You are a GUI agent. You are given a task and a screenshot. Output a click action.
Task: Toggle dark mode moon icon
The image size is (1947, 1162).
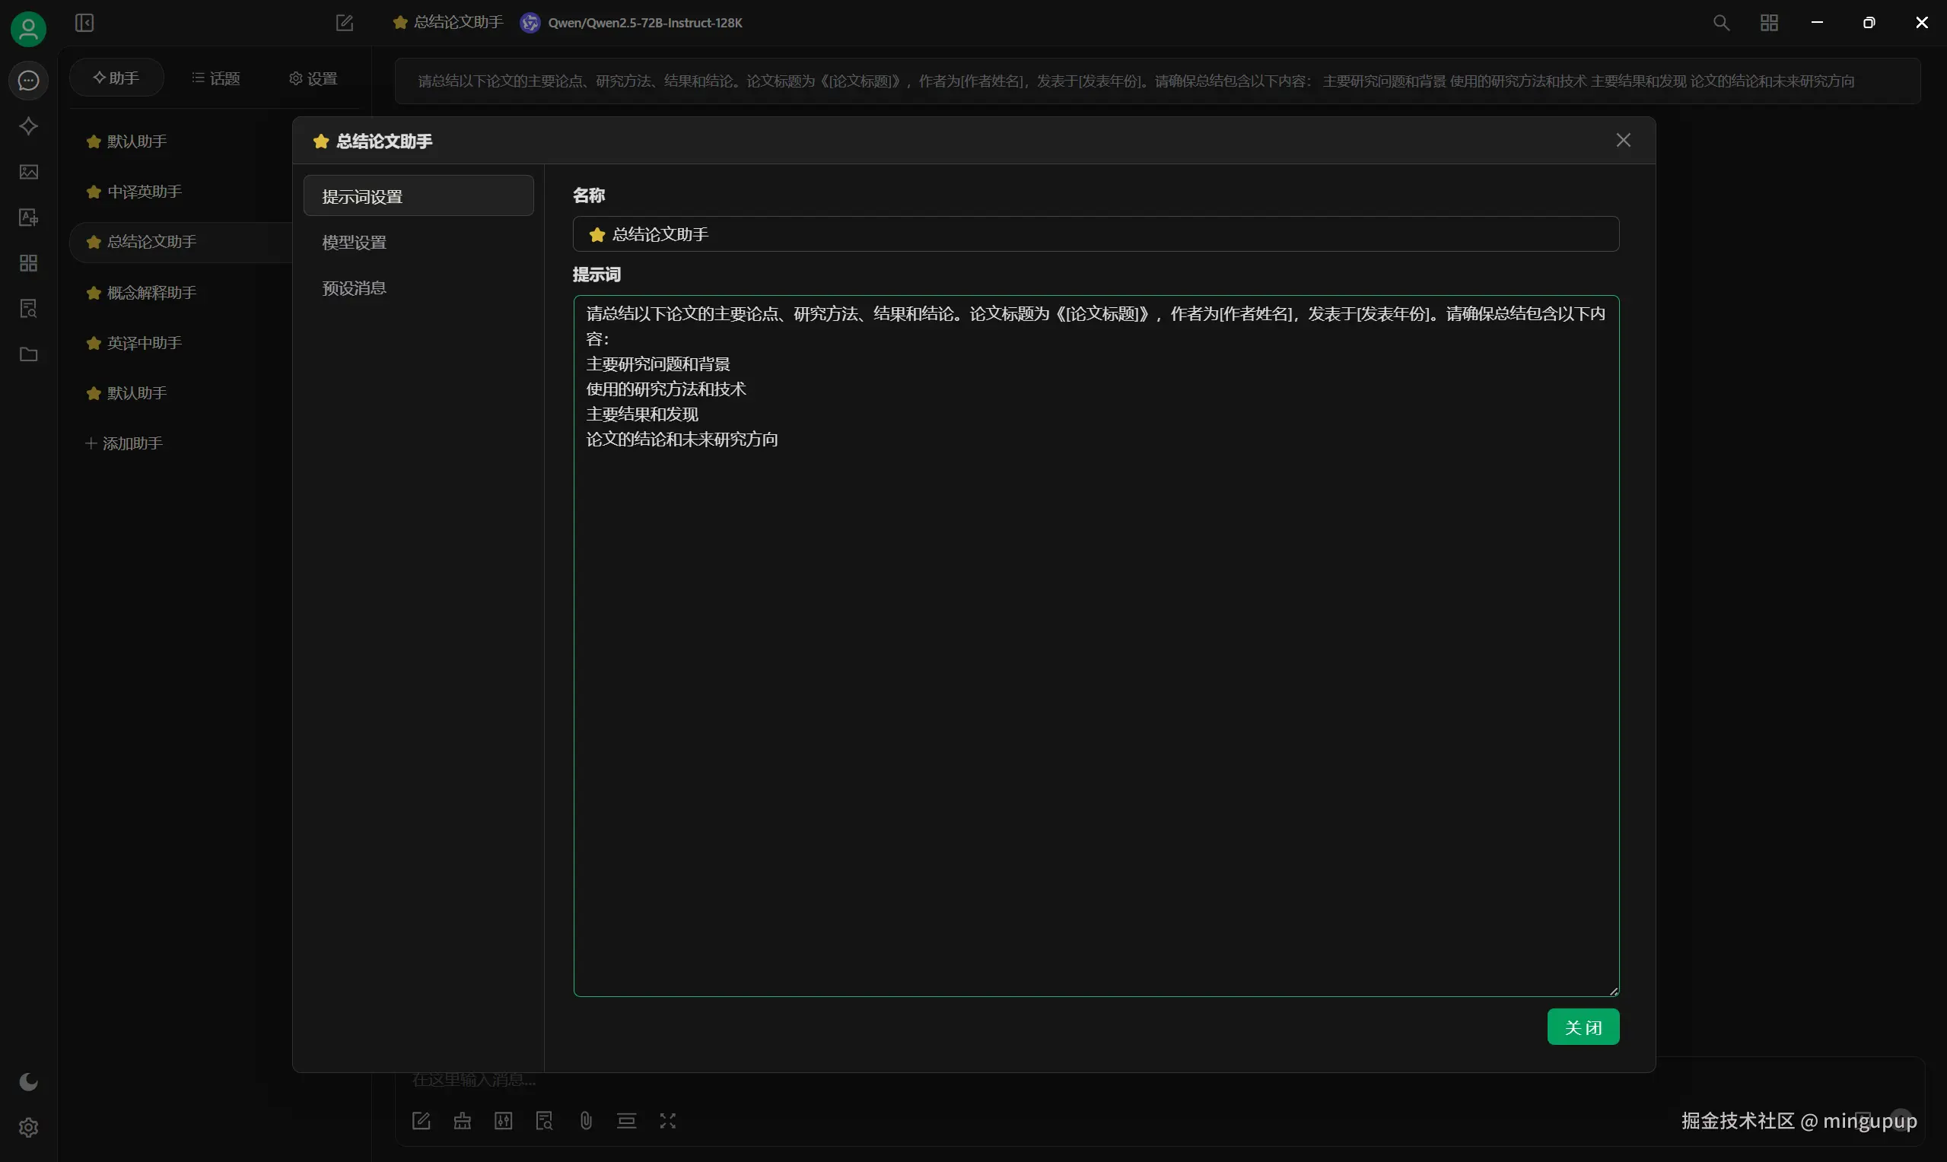pyautogui.click(x=28, y=1081)
